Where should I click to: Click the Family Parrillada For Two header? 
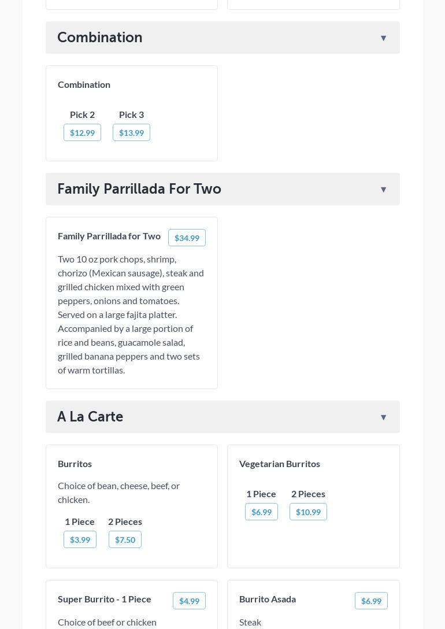pyautogui.click(x=139, y=189)
